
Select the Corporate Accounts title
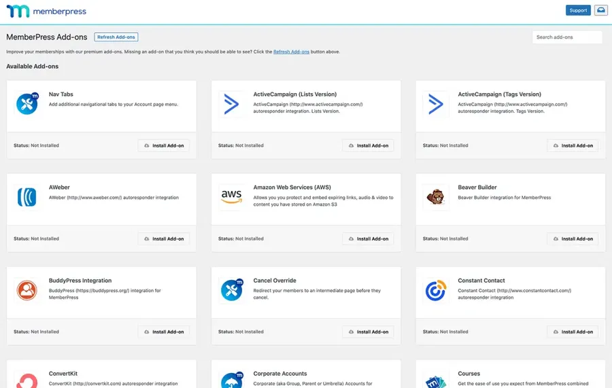point(280,374)
